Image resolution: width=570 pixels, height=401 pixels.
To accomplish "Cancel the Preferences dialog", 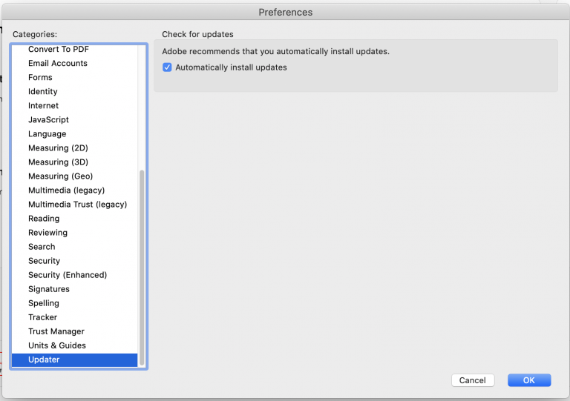I will coord(473,380).
